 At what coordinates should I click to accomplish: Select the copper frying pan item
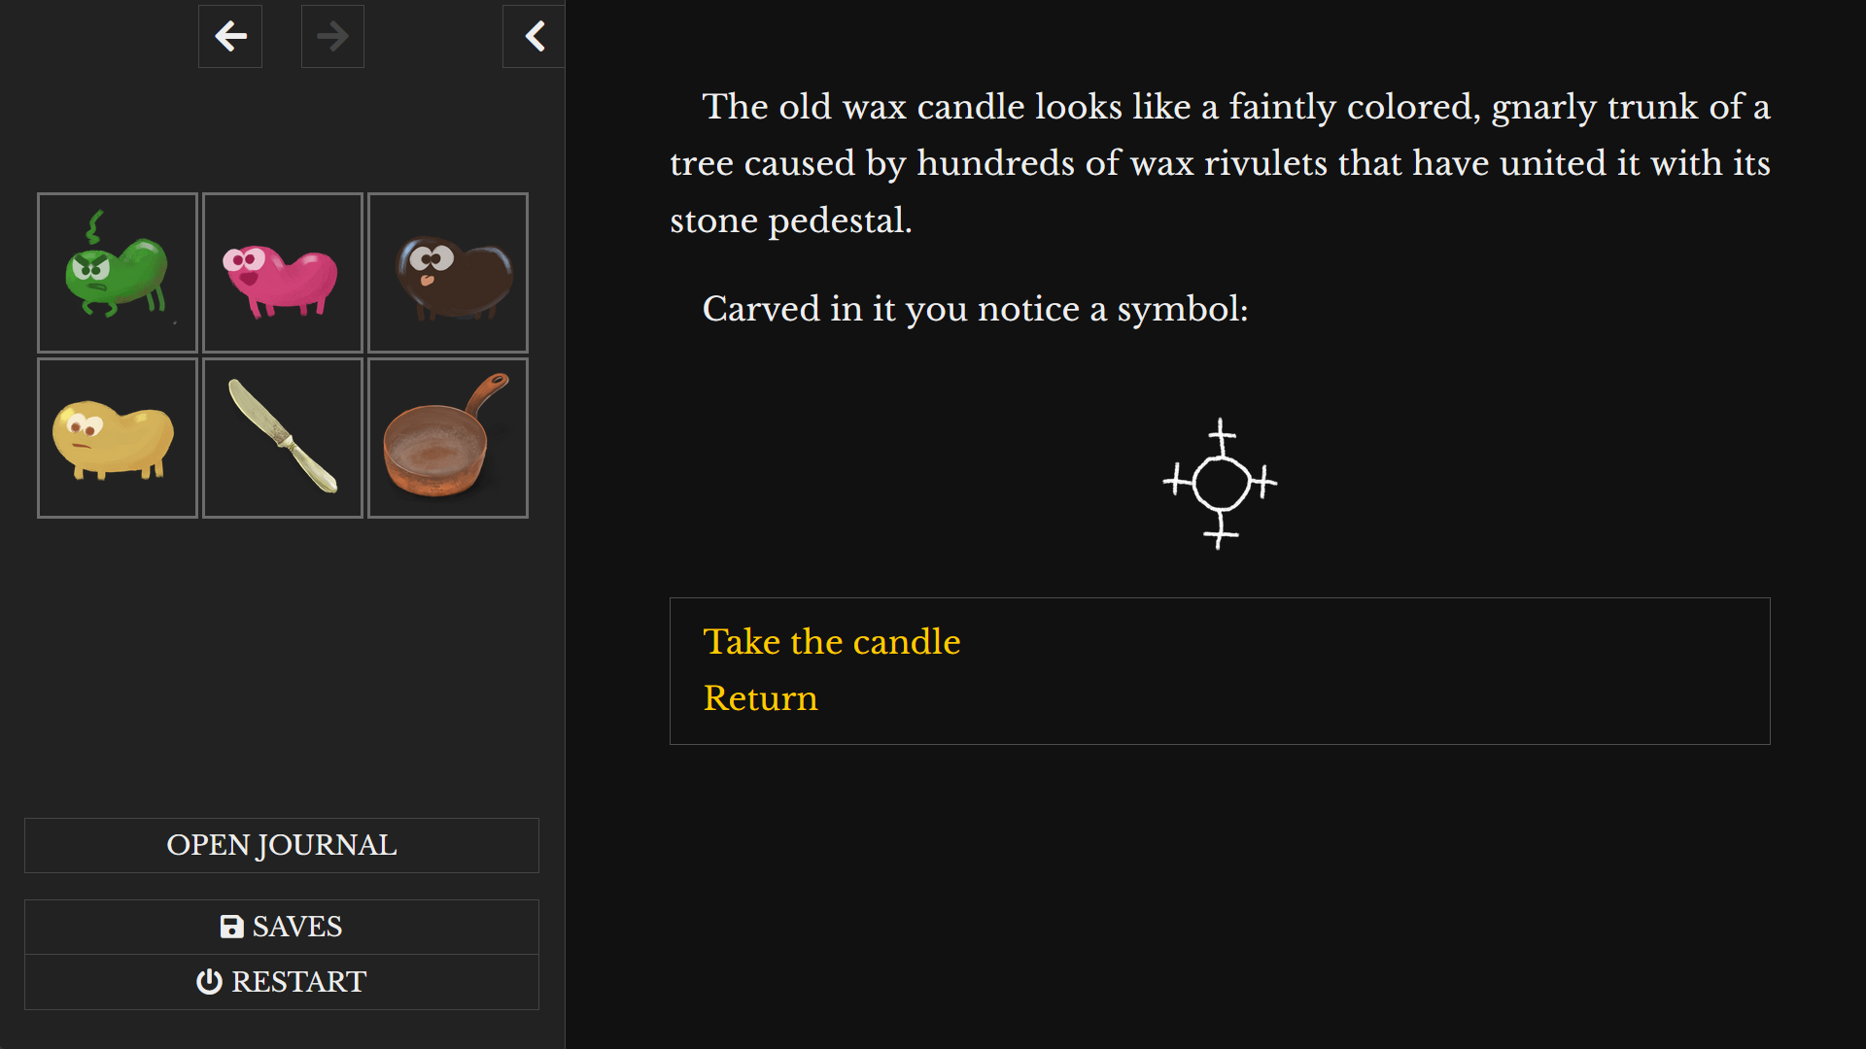coord(448,438)
